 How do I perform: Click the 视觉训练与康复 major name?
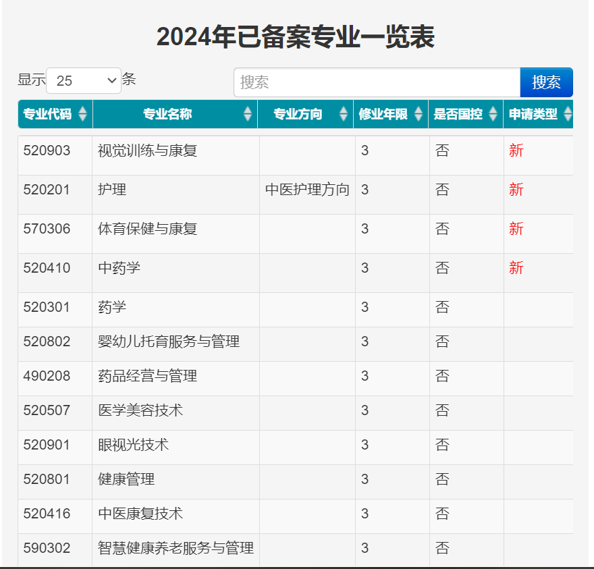(x=148, y=151)
